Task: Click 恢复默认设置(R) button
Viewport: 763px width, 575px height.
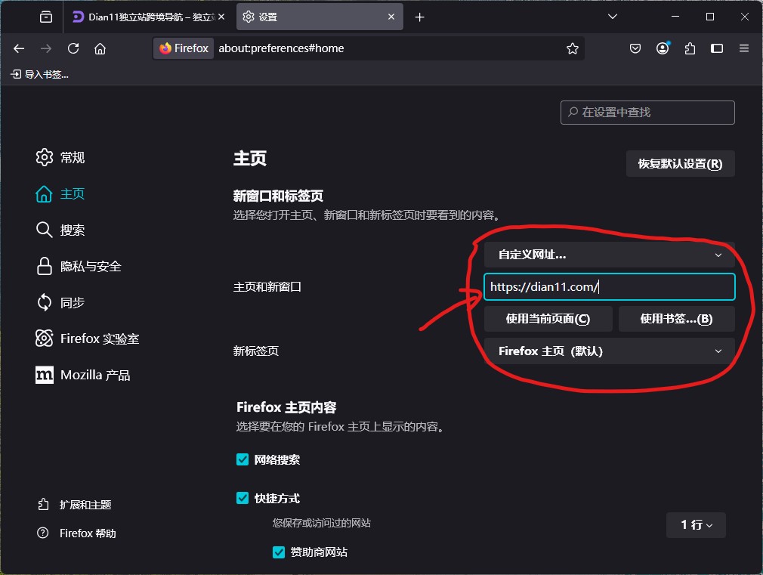Action: coord(680,164)
